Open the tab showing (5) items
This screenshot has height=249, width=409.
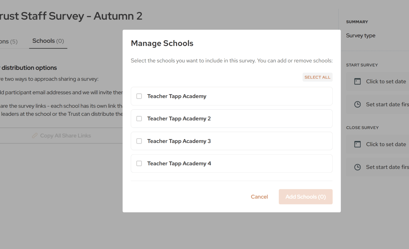(9, 41)
